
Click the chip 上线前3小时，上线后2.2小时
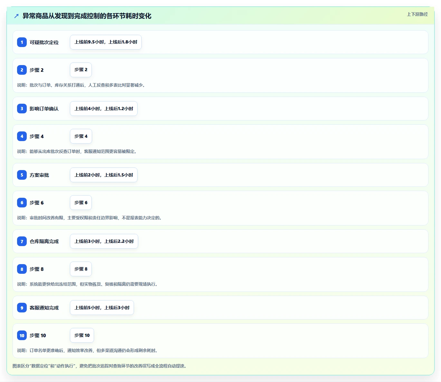point(104,241)
